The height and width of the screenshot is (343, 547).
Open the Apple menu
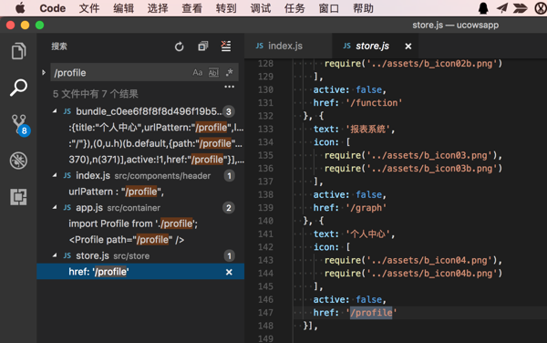[x=20, y=7]
